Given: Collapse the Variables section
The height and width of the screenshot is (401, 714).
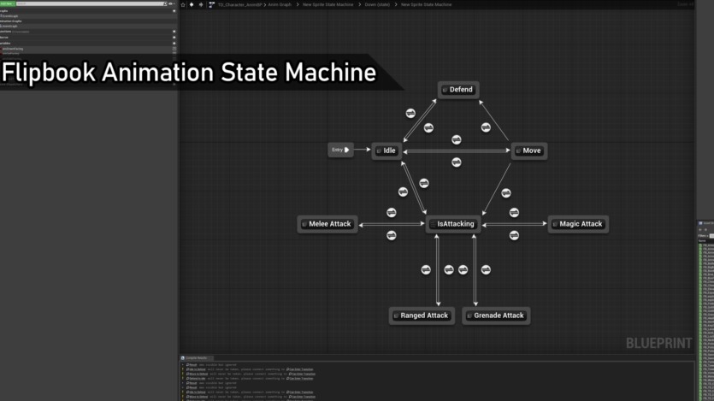Looking at the screenshot, I should click(5, 44).
